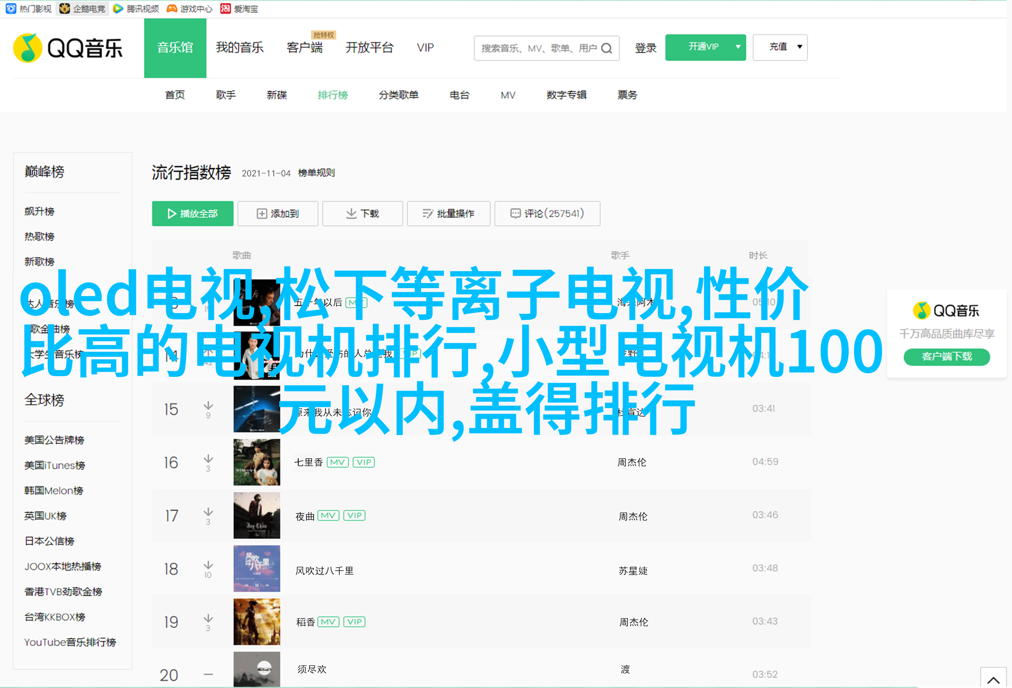
Task: Switch to the 新碟 subtab
Action: coord(277,95)
